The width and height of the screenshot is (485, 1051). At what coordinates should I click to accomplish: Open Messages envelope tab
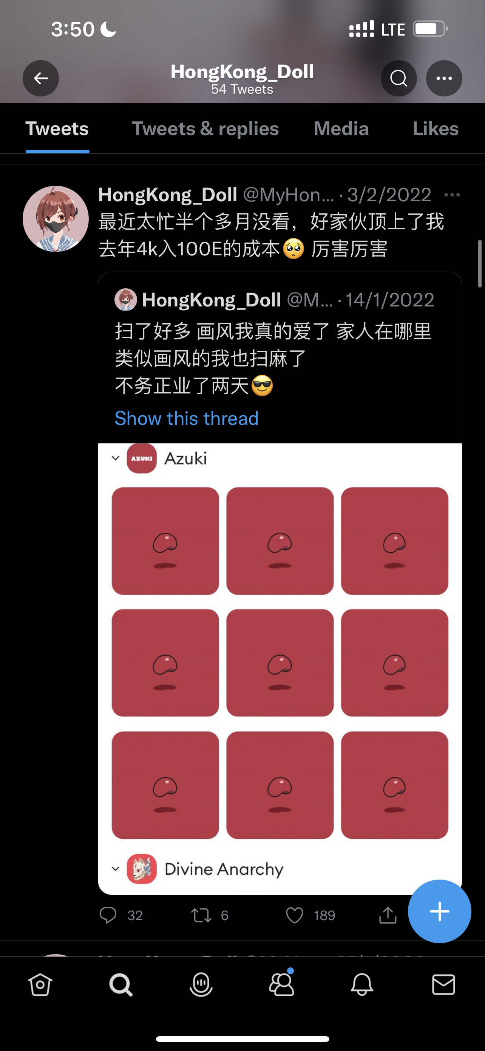click(443, 984)
